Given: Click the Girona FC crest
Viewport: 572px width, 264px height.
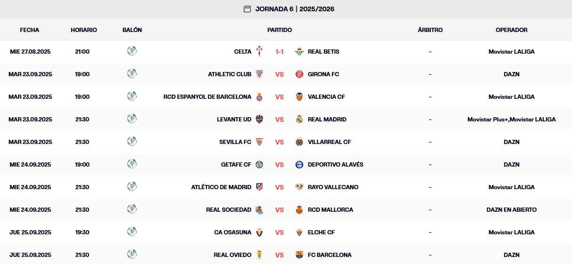Looking at the screenshot, I should pyautogui.click(x=299, y=74).
